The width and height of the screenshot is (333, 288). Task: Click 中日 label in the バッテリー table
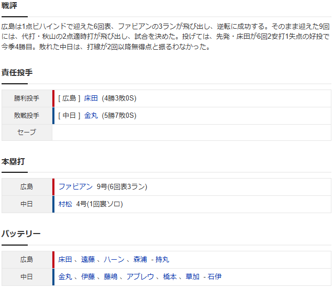(x=27, y=276)
